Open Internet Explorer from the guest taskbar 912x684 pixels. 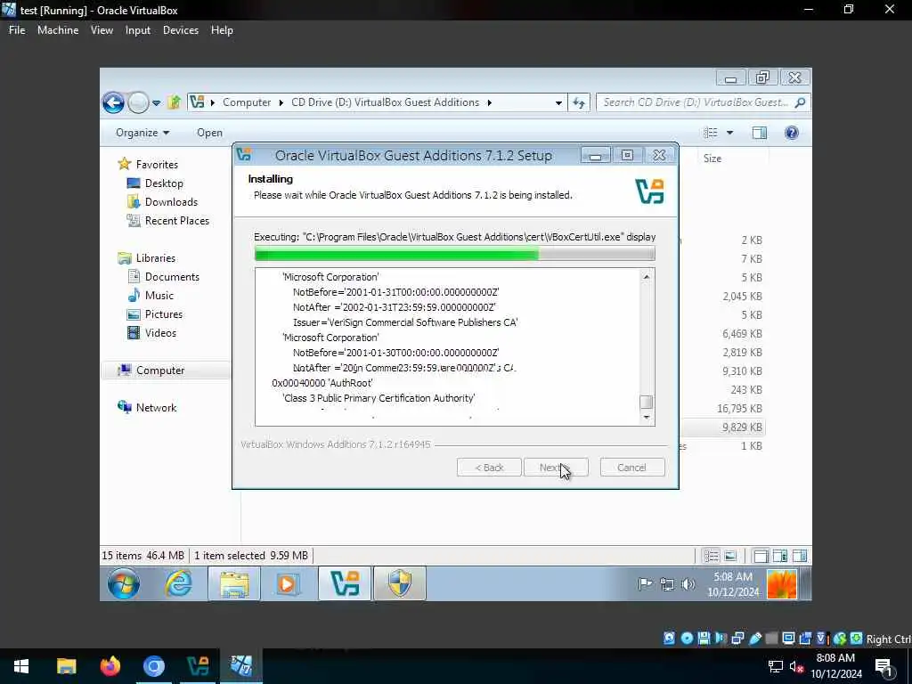click(178, 583)
